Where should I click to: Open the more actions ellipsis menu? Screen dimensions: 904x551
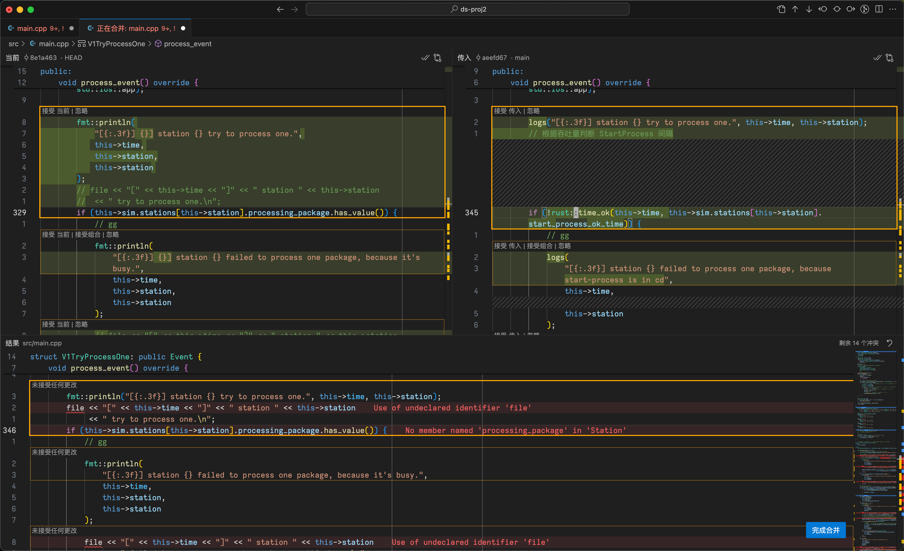pyautogui.click(x=893, y=9)
